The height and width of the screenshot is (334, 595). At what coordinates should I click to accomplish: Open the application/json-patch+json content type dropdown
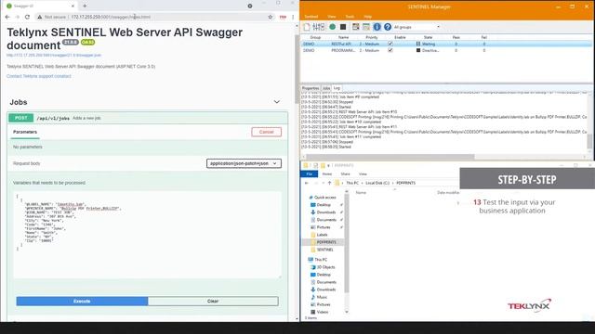(x=244, y=163)
